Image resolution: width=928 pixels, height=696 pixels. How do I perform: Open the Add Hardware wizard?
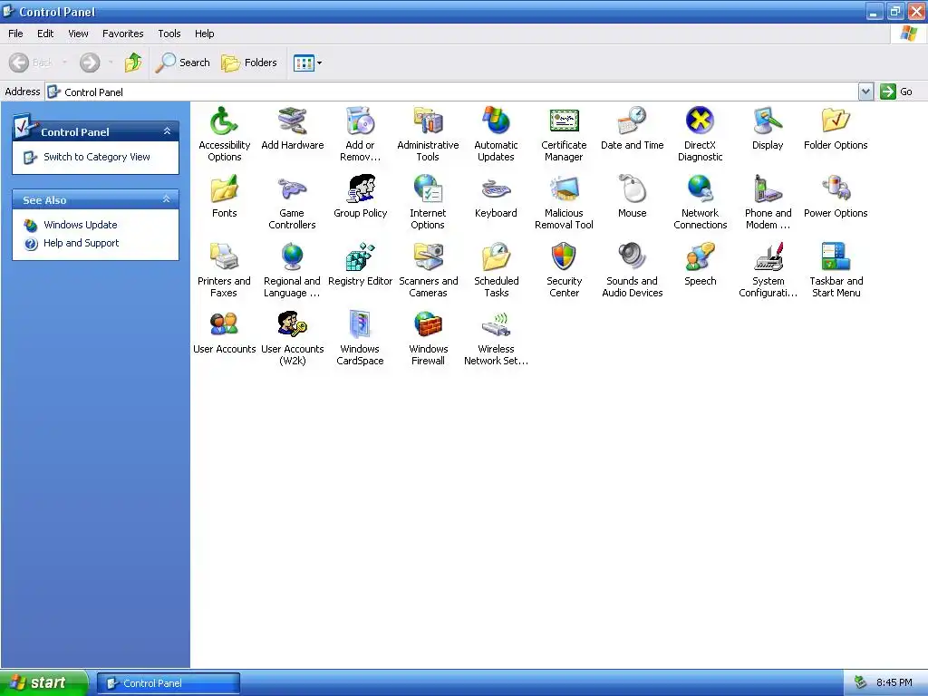click(293, 129)
